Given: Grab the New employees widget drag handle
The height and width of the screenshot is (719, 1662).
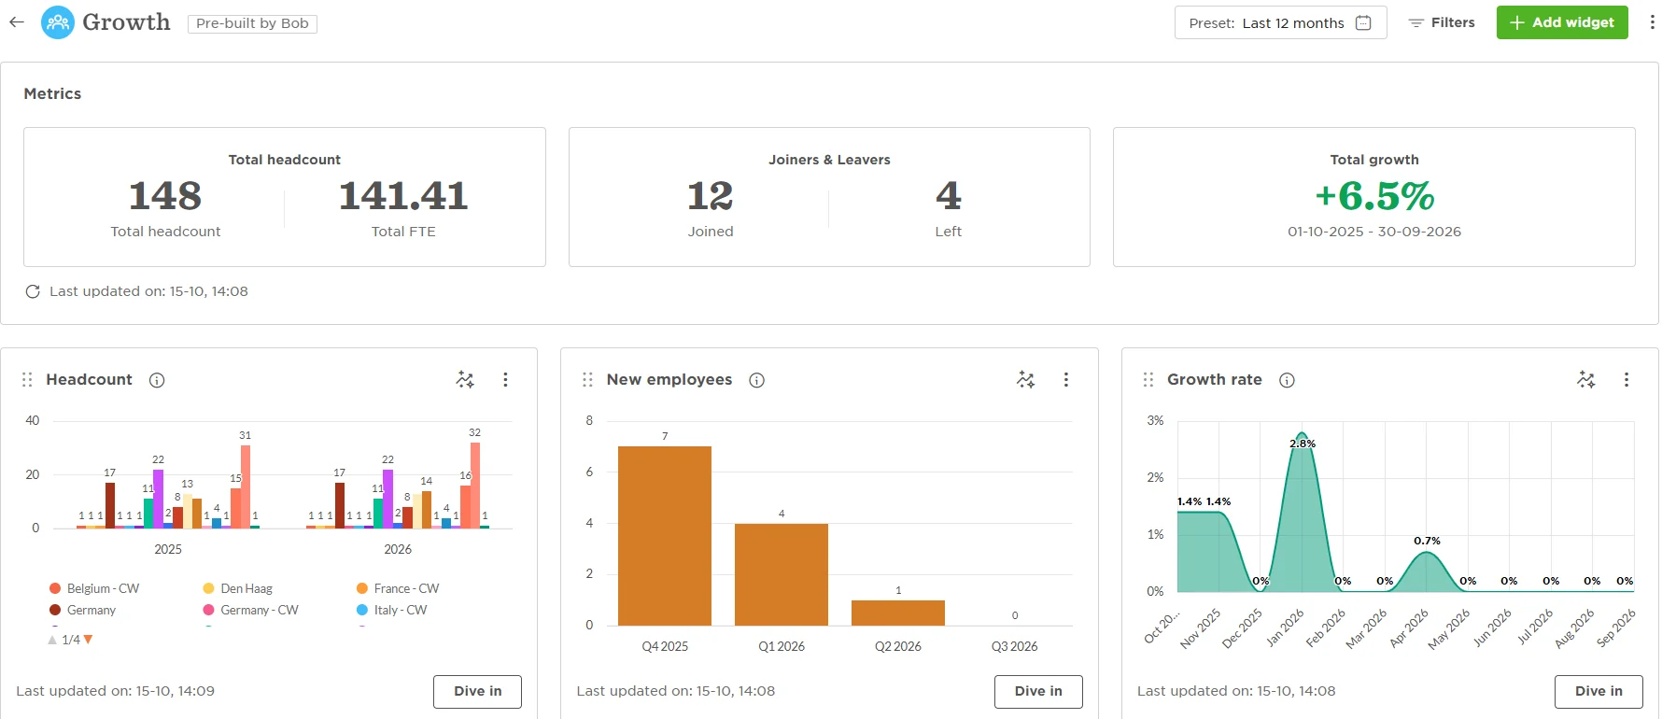Looking at the screenshot, I should pos(587,379).
